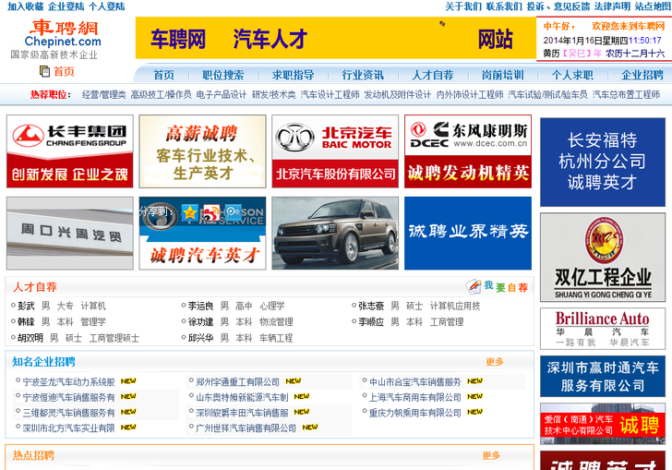This screenshot has width=672, height=470.
Task: Click 更多 in 知名企业招聘 section
Action: pos(495,362)
